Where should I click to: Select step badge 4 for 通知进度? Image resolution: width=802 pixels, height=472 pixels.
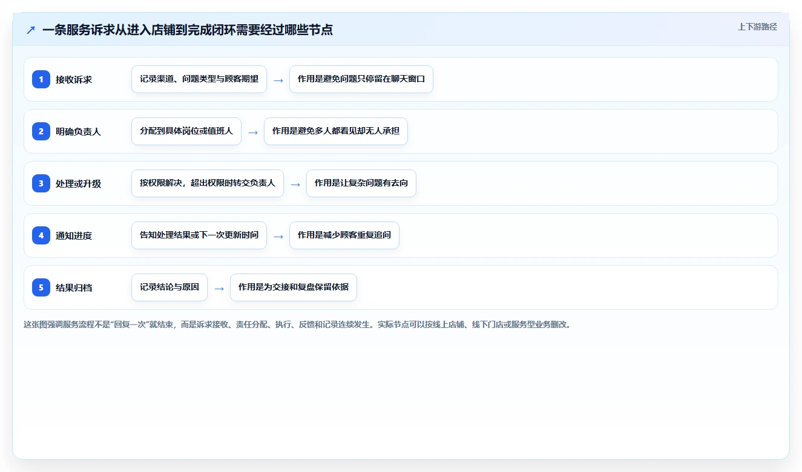tap(41, 235)
